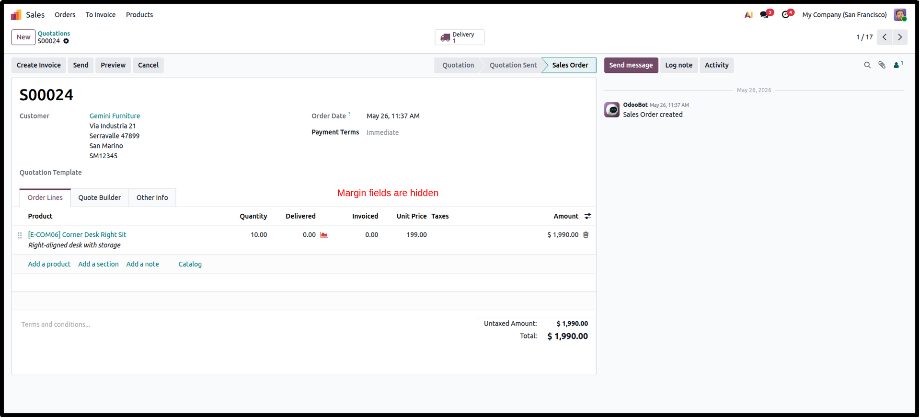
Task: Open the Gemini Furniture customer link
Action: [x=115, y=116]
